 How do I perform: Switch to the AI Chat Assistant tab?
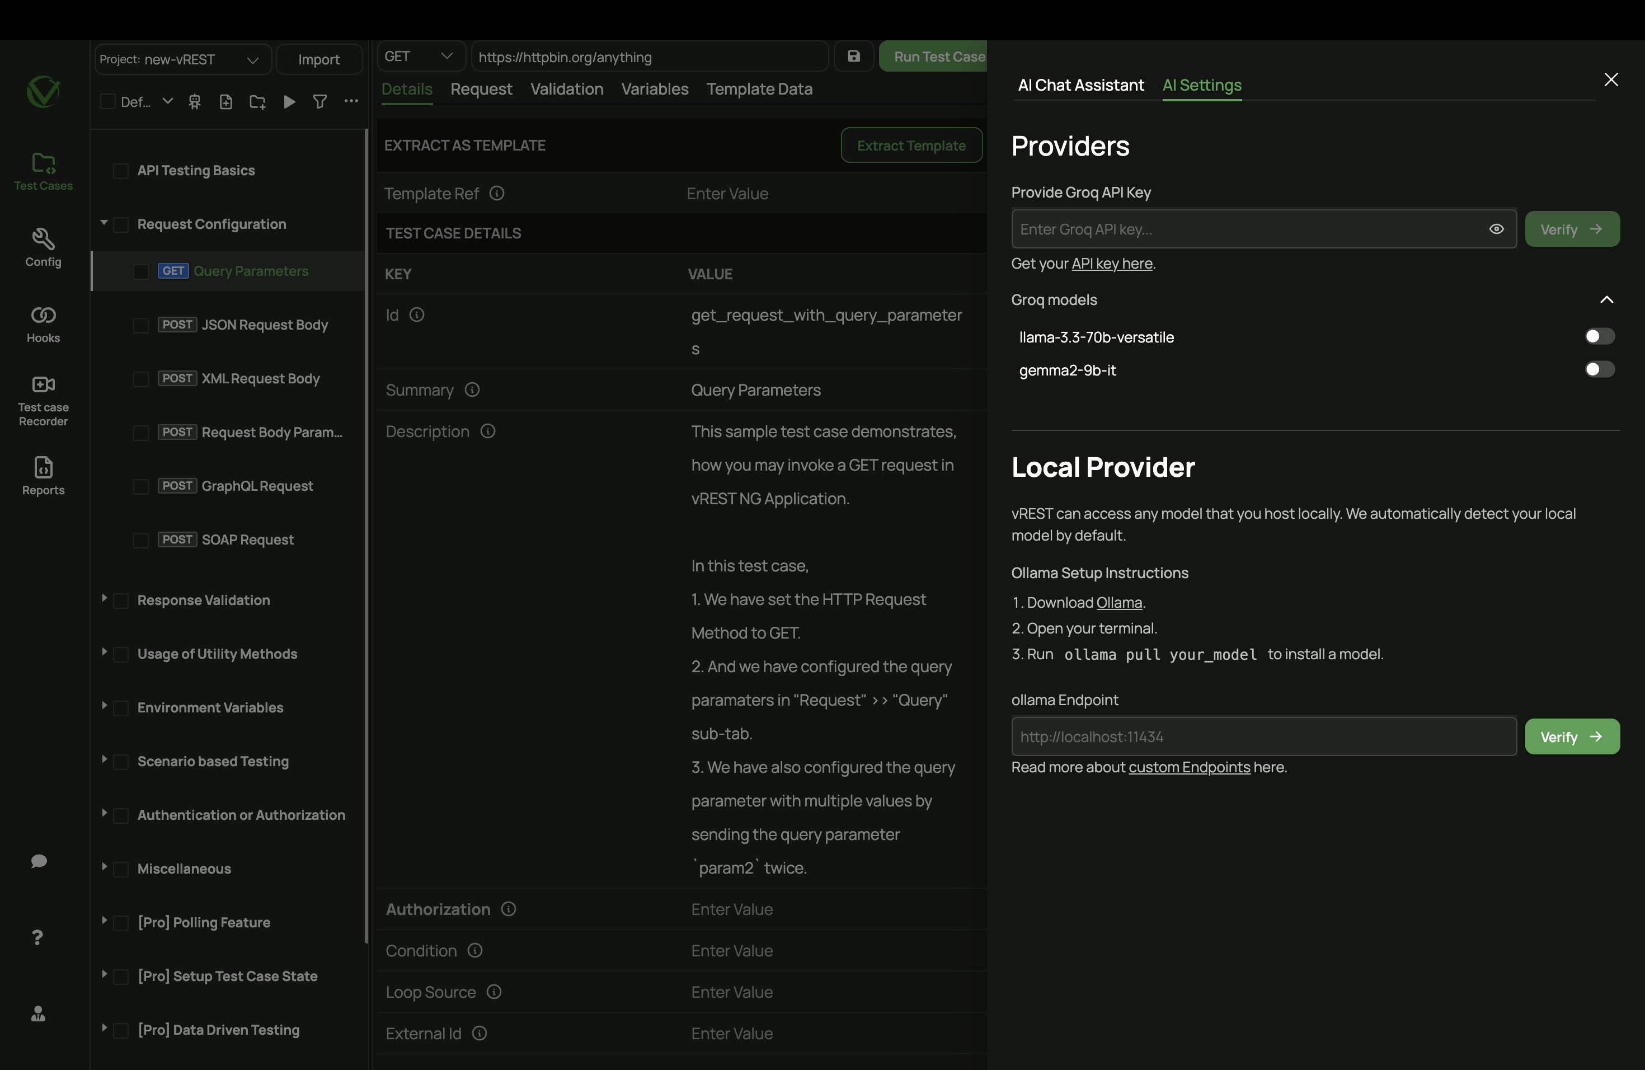point(1081,85)
